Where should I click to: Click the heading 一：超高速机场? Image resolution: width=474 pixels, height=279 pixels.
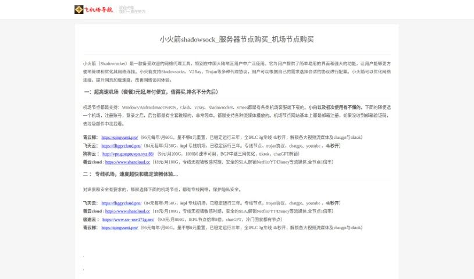coord(151,92)
